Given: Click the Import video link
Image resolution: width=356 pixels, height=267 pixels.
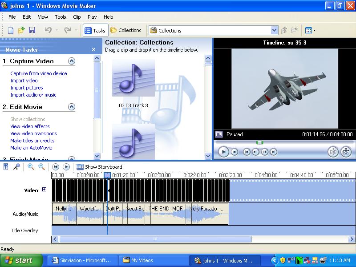Looking at the screenshot, I should click(24, 81).
